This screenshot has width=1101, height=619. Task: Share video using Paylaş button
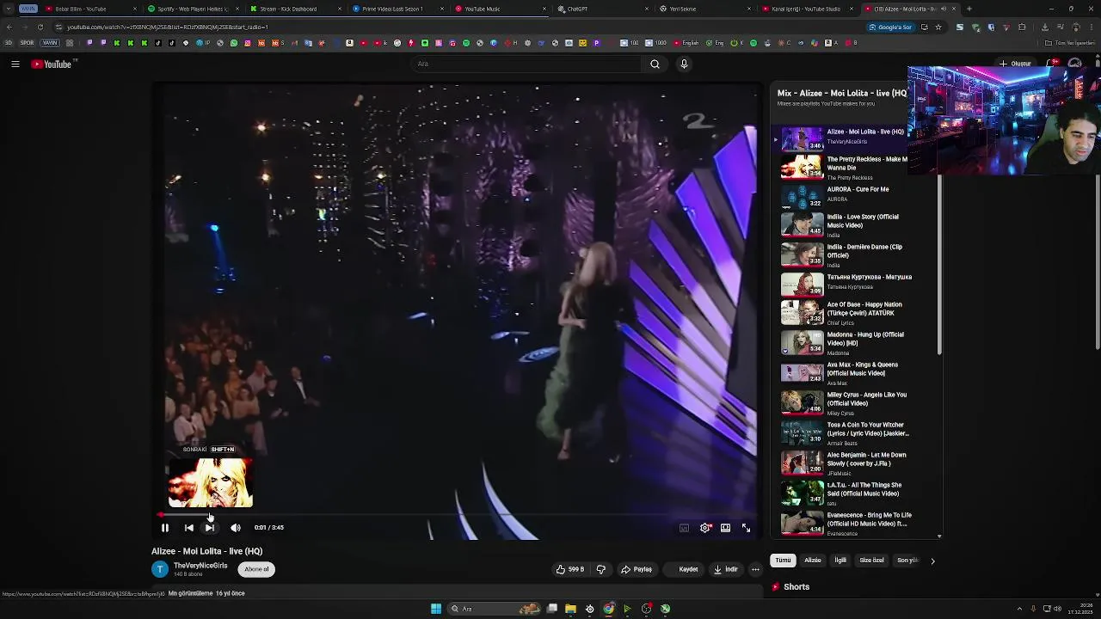(x=637, y=569)
